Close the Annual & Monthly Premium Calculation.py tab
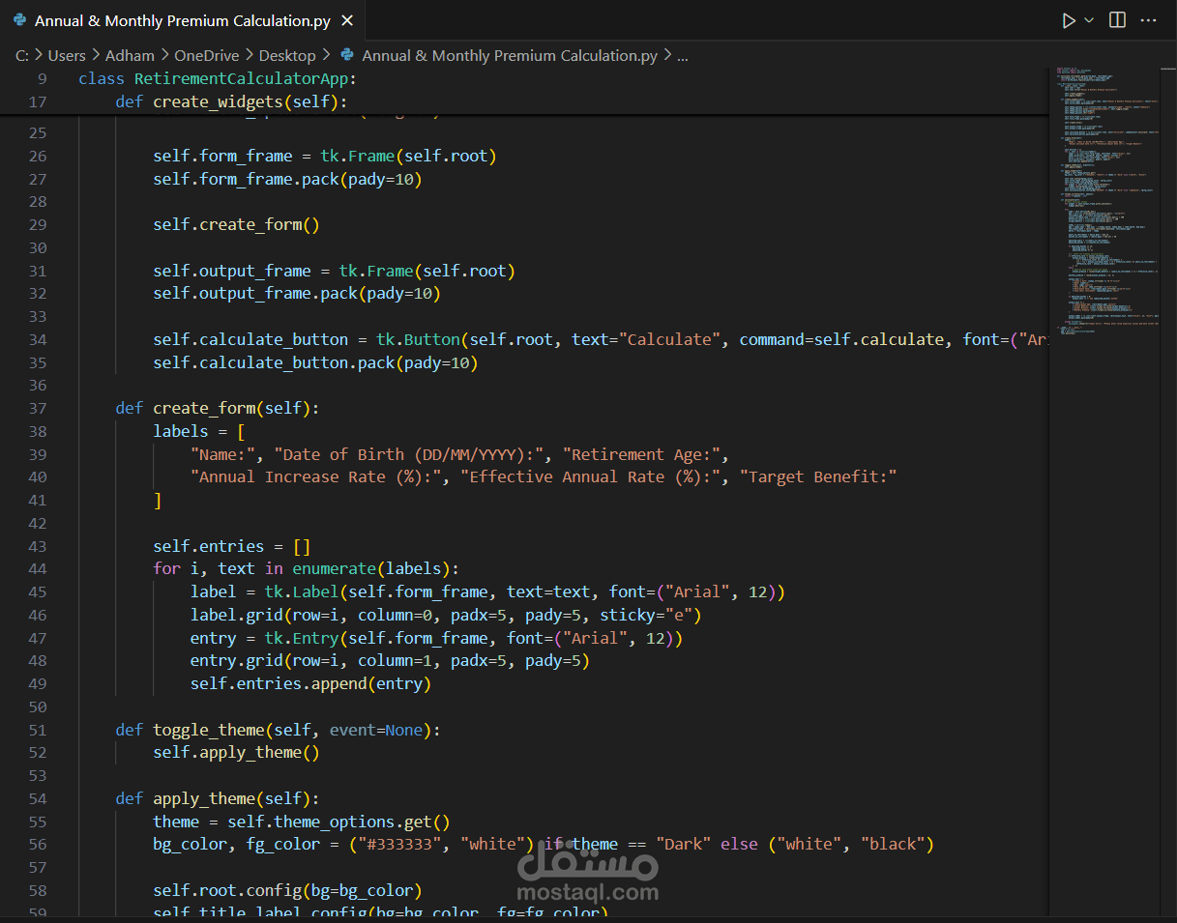Screen dimensions: 1177x923 348,20
